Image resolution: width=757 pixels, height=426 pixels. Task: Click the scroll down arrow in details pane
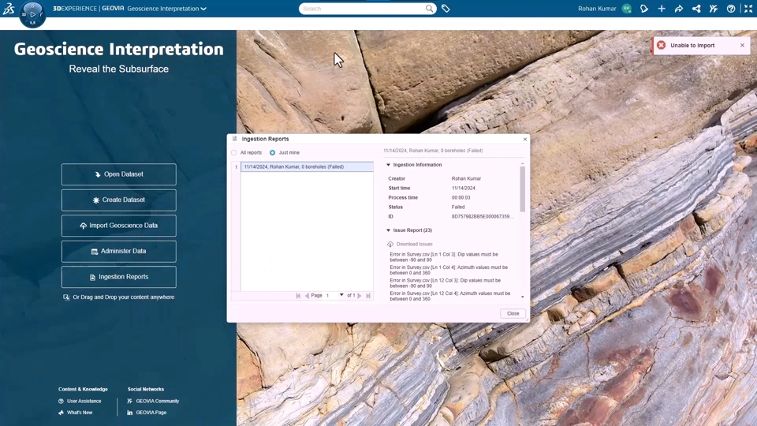[x=522, y=297]
